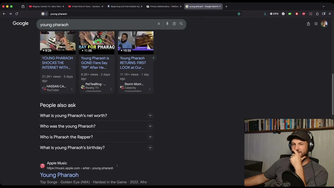Reload the current page

[17, 14]
